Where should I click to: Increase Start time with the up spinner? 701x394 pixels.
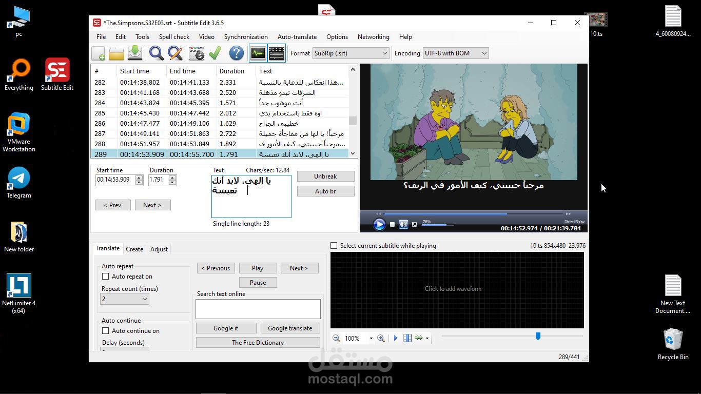tap(139, 178)
